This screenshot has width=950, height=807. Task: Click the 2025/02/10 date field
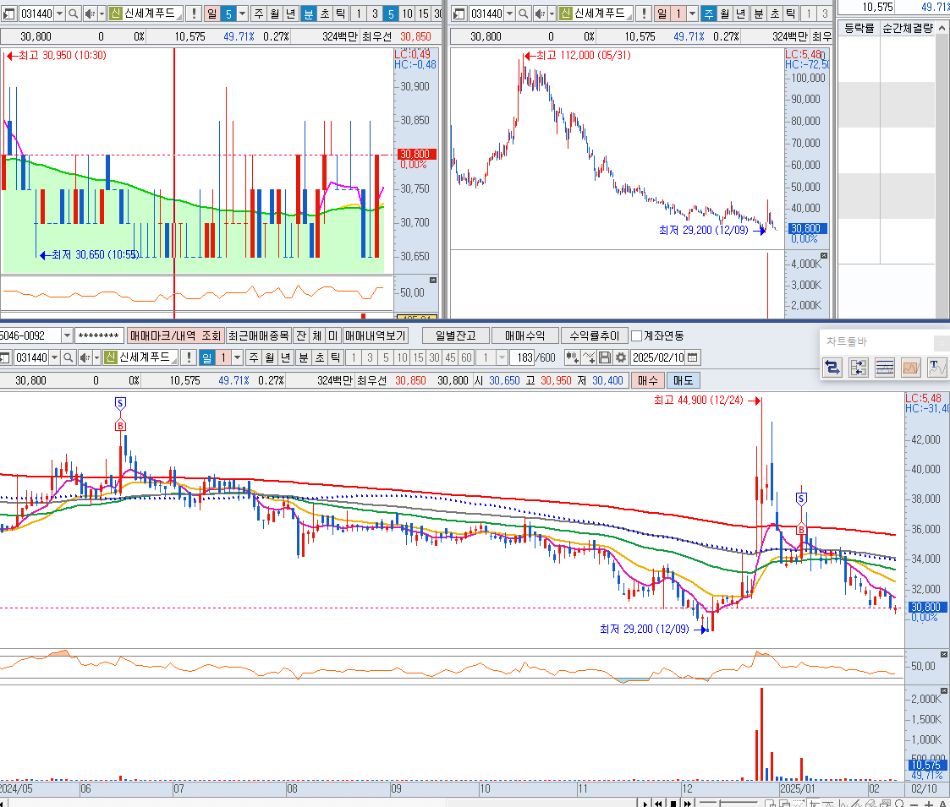coord(659,357)
